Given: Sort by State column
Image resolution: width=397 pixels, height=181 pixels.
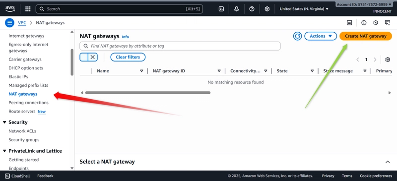Looking at the screenshot, I should click(312, 71).
